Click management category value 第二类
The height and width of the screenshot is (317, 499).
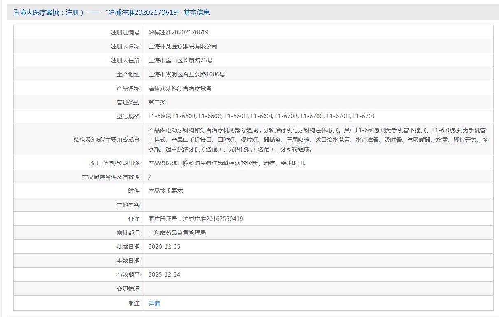tap(157, 102)
